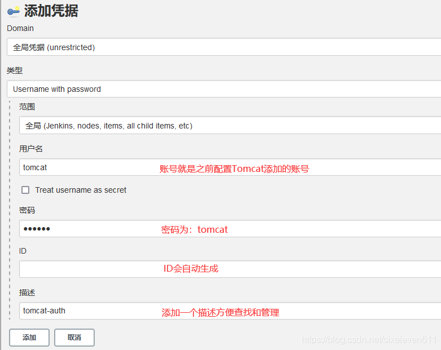The image size is (441, 350).
Task: Open the 类型 dropdown Username with password
Action: [x=224, y=89]
